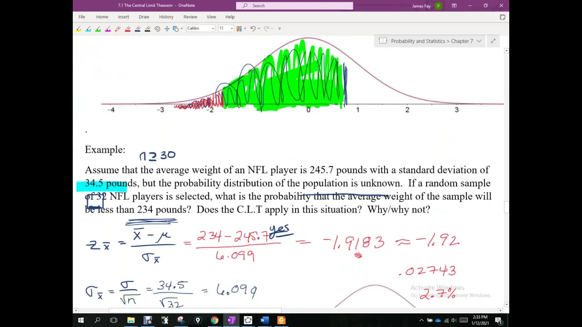
Task: Click the pens gallery icon
Action: pos(239,29)
